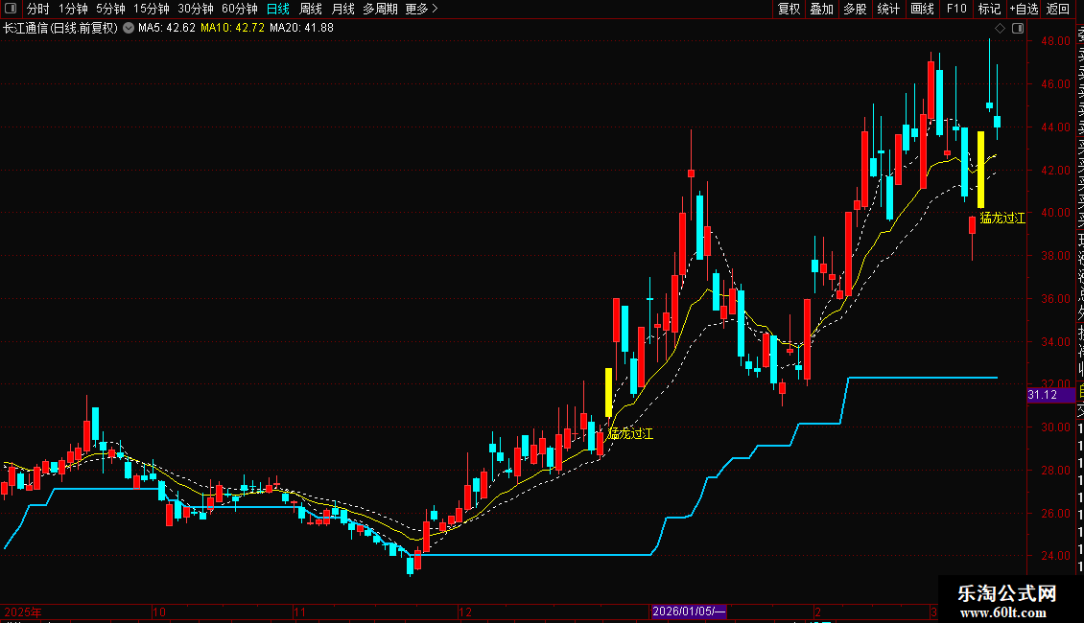Click the 31.12 price marker on the axis
The height and width of the screenshot is (623, 1084).
[x=1050, y=395]
